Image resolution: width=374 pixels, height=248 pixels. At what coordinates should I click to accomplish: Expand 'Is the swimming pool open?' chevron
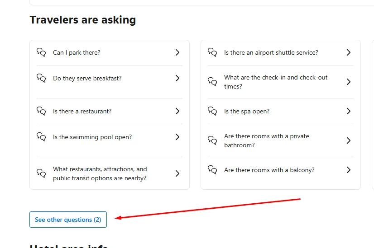[x=177, y=137]
